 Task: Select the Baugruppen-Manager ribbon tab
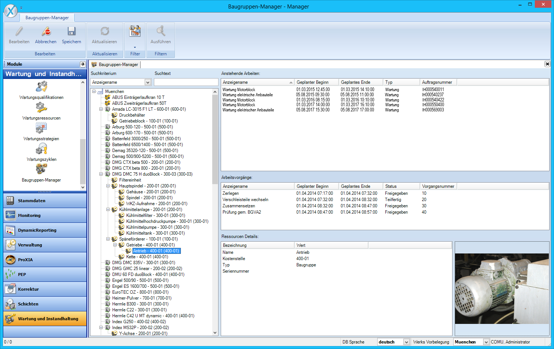pyautogui.click(x=47, y=18)
